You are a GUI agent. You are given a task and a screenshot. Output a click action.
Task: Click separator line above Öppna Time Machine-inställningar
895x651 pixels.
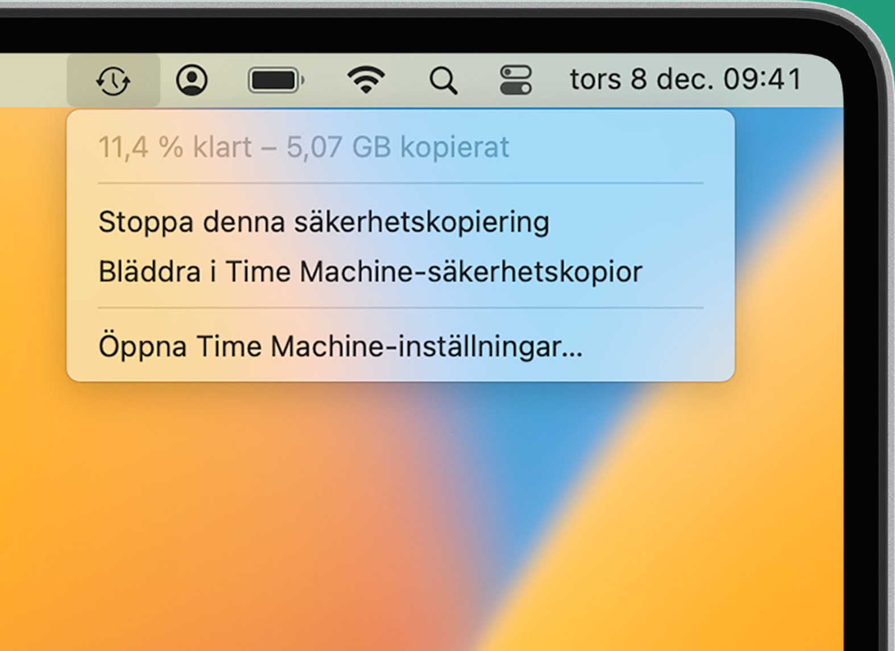pyautogui.click(x=400, y=308)
